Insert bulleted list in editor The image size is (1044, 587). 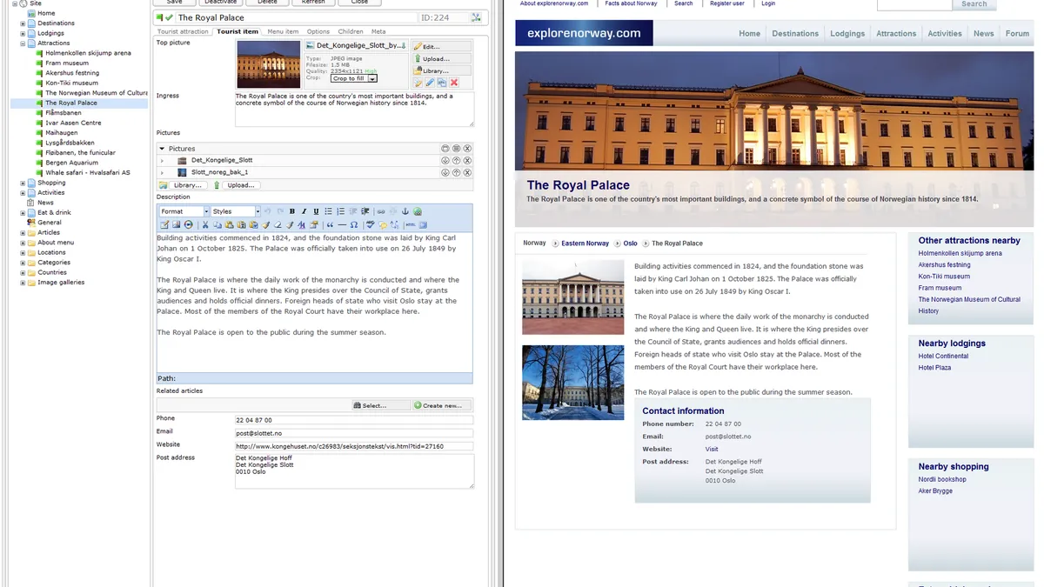pyautogui.click(x=328, y=211)
